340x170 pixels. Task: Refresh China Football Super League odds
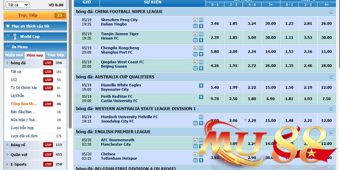pyautogui.click(x=331, y=12)
